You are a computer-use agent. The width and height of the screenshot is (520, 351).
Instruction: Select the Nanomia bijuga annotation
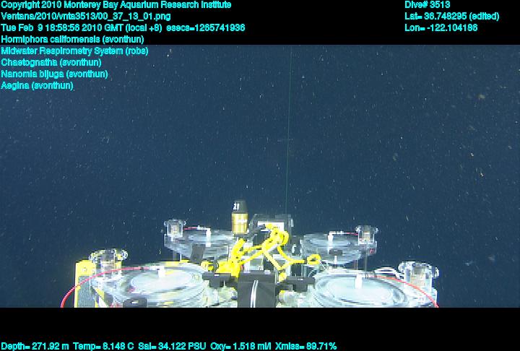coord(54,74)
